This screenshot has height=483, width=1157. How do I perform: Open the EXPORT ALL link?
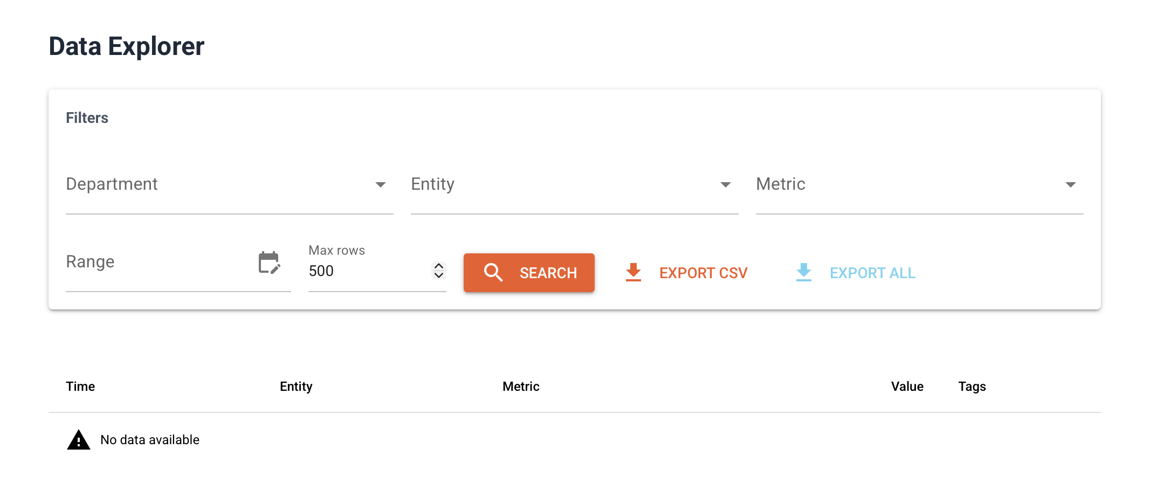coord(872,273)
